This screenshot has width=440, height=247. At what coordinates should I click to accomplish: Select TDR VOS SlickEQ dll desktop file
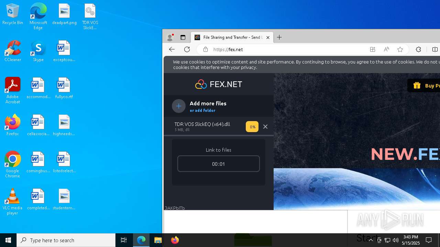point(90,16)
